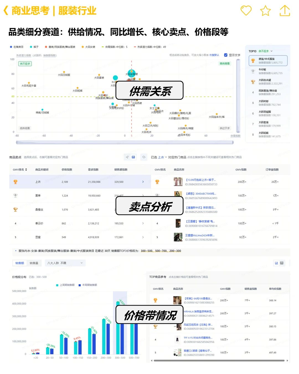Select 大码羽绒服 in TOP10 list
299x374 pixels.
pos(268,113)
